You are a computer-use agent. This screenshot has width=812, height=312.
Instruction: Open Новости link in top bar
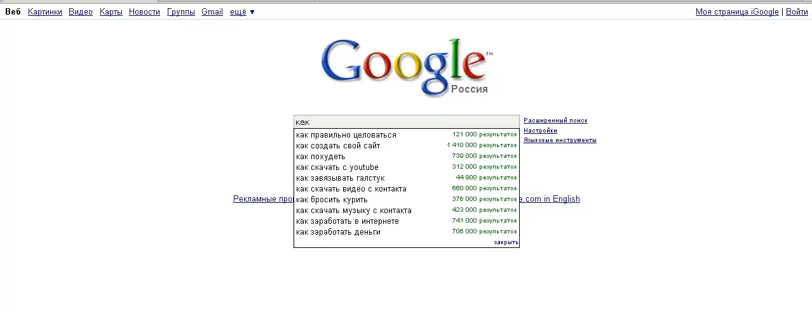144,12
